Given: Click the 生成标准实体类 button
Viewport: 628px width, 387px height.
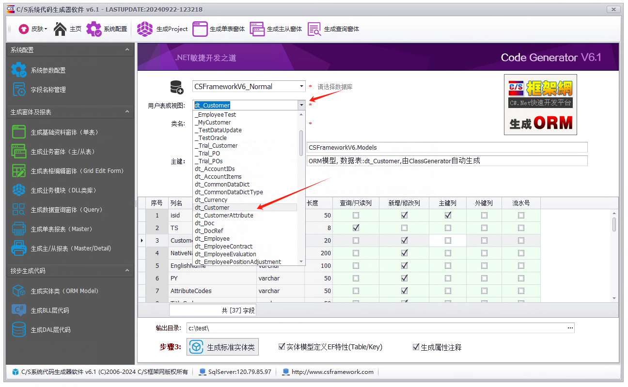Looking at the screenshot, I should tap(223, 347).
